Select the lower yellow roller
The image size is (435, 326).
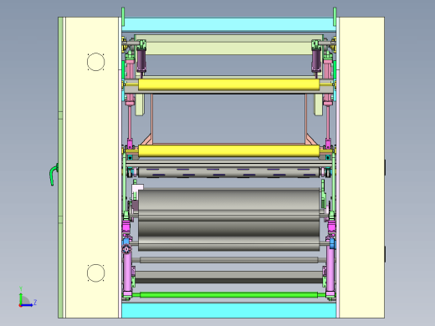pyautogui.click(x=229, y=150)
